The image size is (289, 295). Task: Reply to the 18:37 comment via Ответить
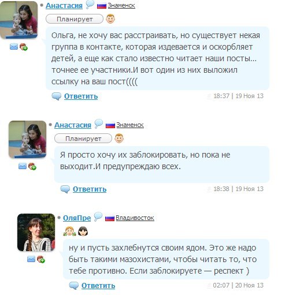coord(81,96)
